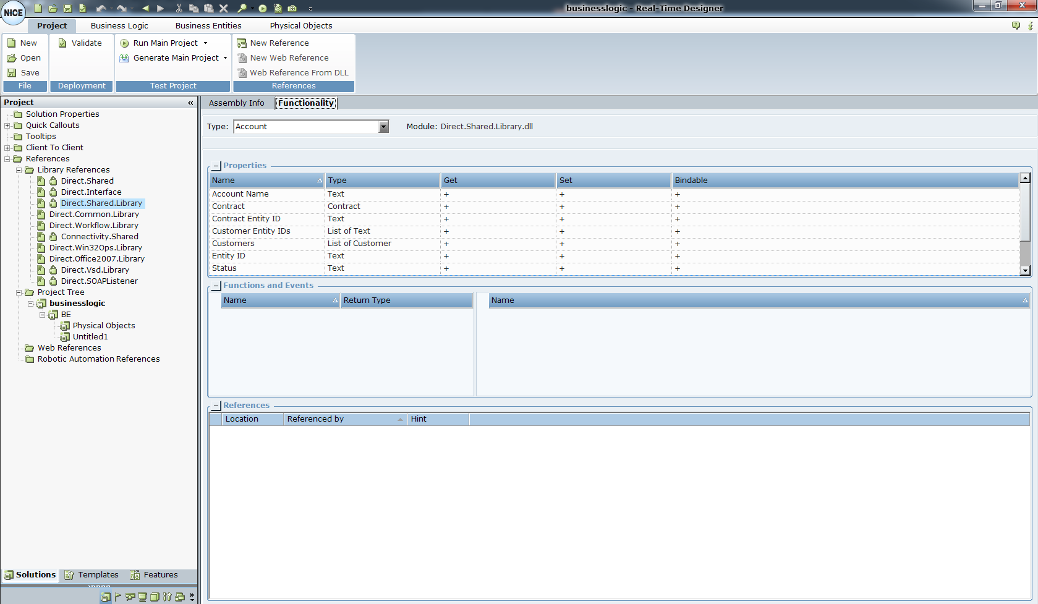Click the flag icon in bottom panel strip
This screenshot has height=604, width=1038.
[117, 597]
